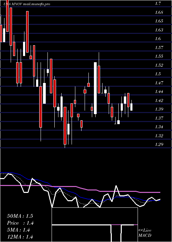Click the 1.6 price axis label
Viewport: 172px width, 242px height.
158,39
